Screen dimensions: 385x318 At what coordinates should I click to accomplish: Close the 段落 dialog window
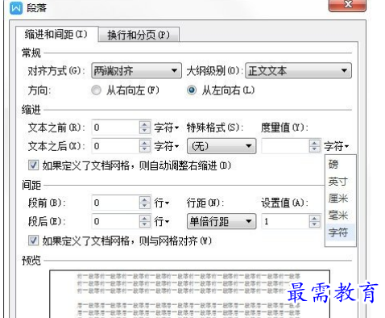pos(347,5)
